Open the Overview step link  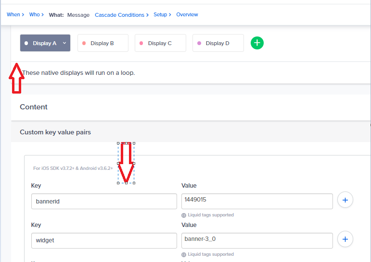coord(187,14)
